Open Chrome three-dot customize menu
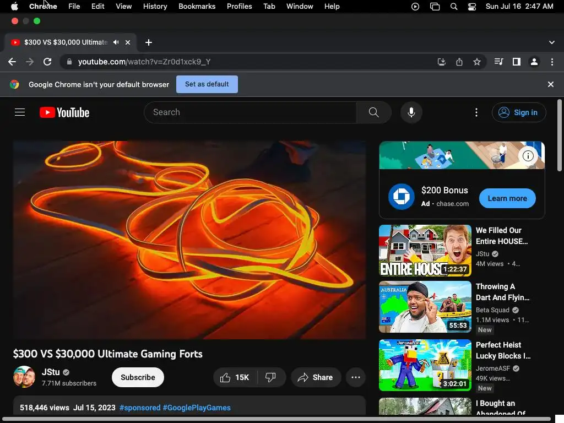Viewport: 564px width, 423px height. point(552,62)
